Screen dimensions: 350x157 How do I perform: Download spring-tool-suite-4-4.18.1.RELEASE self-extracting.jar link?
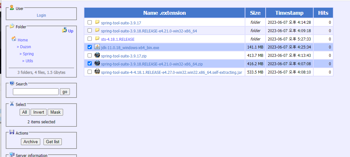(x=171, y=72)
